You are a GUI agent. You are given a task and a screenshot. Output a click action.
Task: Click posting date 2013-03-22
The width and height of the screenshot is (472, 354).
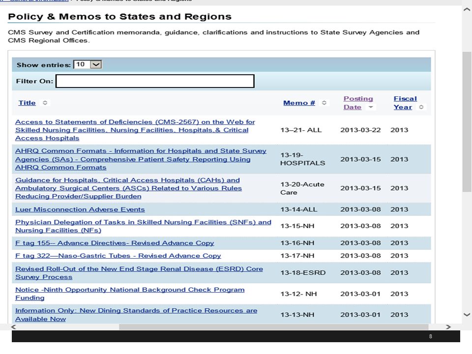point(360,130)
